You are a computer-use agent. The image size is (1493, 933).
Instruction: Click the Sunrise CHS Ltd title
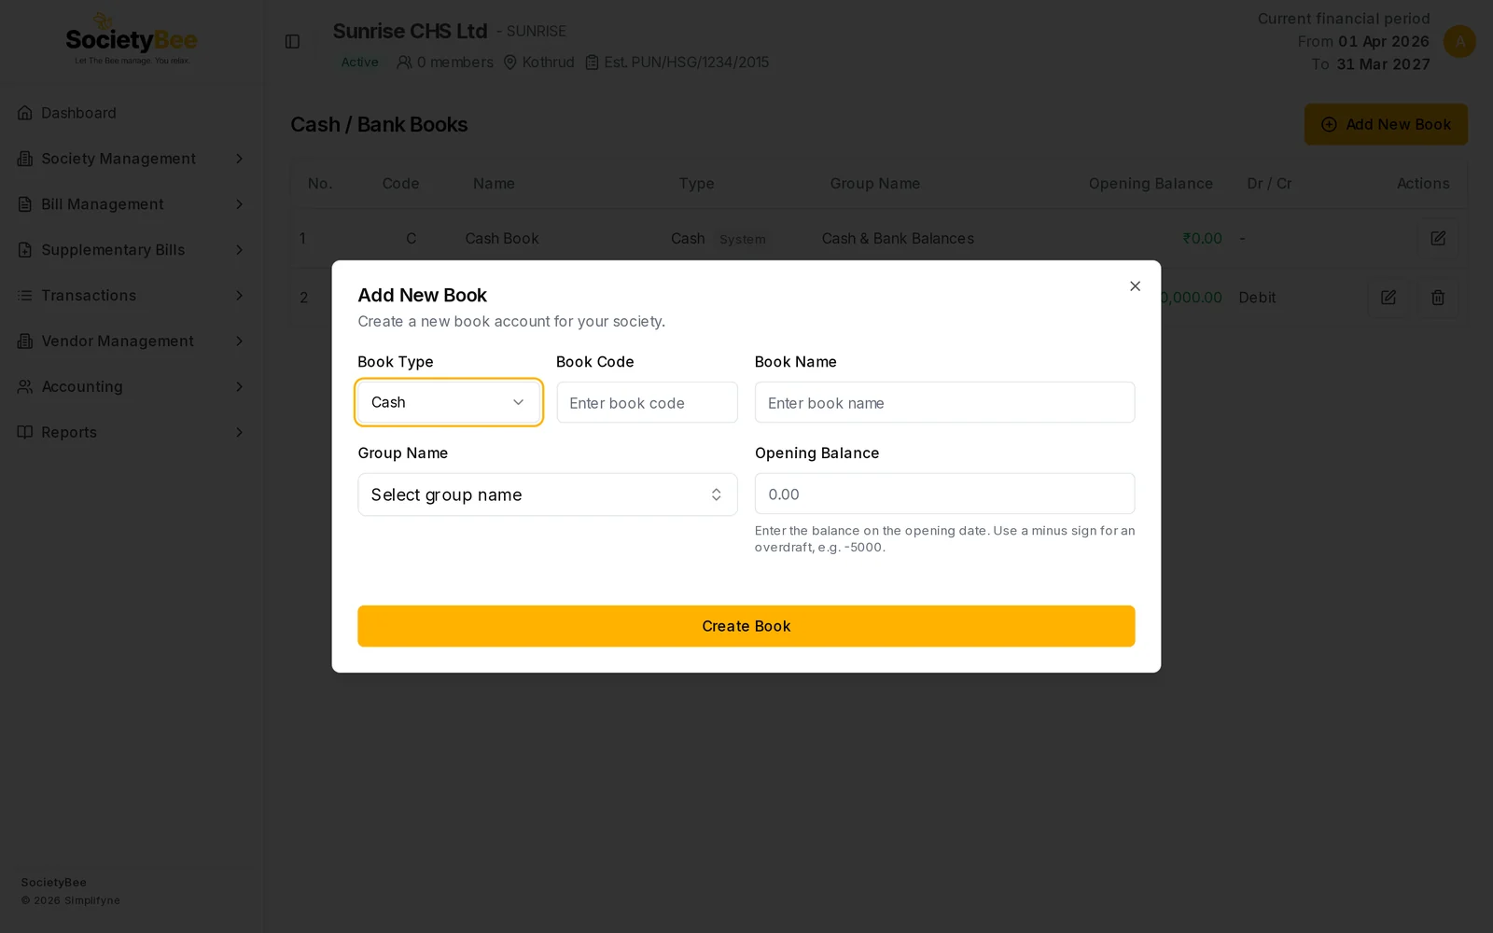tap(410, 32)
